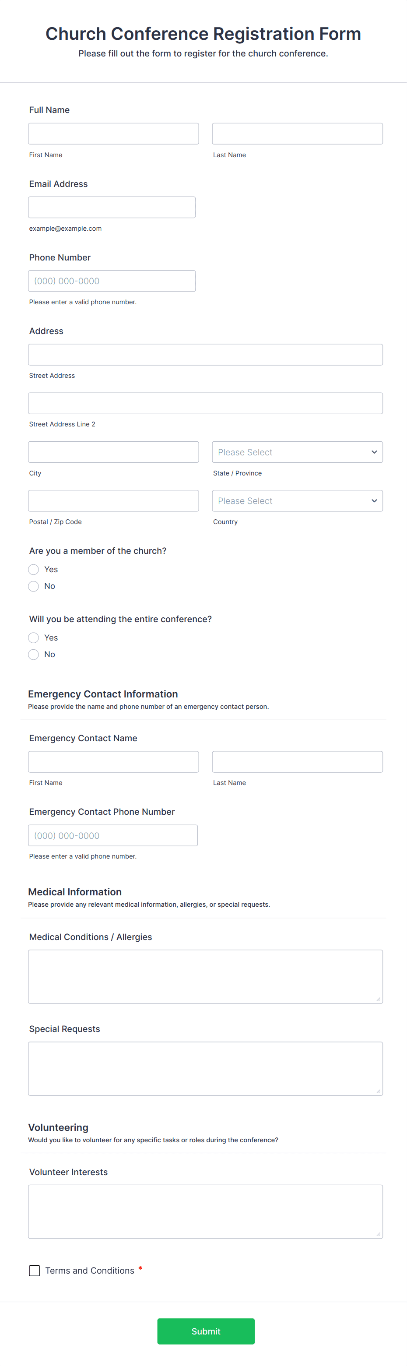Image resolution: width=407 pixels, height=1366 pixels.
Task: Click the First Name field under Full Name
Action: [113, 133]
